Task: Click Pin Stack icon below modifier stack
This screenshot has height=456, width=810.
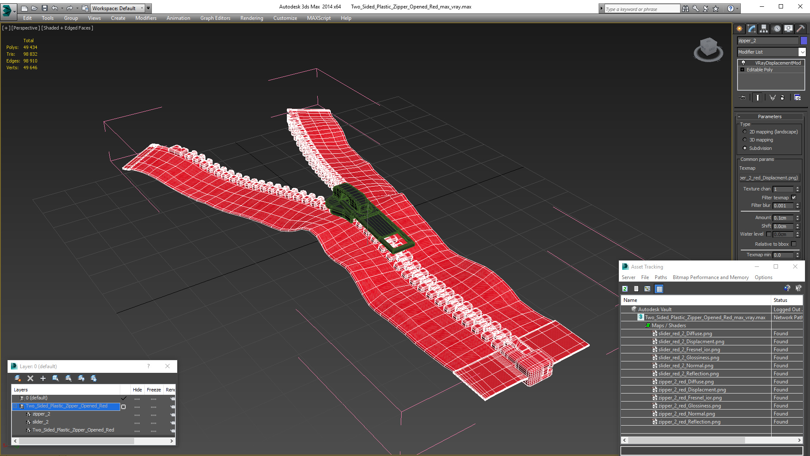Action: coord(743,98)
